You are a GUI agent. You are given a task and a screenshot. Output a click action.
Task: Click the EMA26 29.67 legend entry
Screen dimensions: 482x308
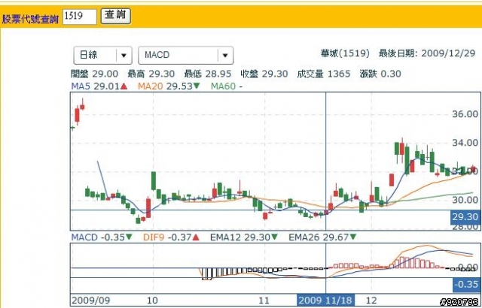point(323,237)
